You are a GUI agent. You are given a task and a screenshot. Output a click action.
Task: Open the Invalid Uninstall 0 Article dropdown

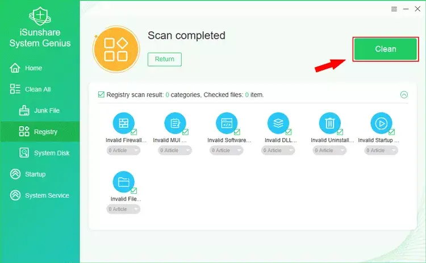[x=329, y=151]
